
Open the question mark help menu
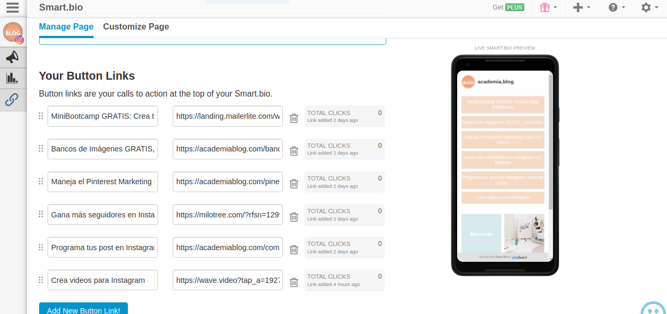(616, 7)
